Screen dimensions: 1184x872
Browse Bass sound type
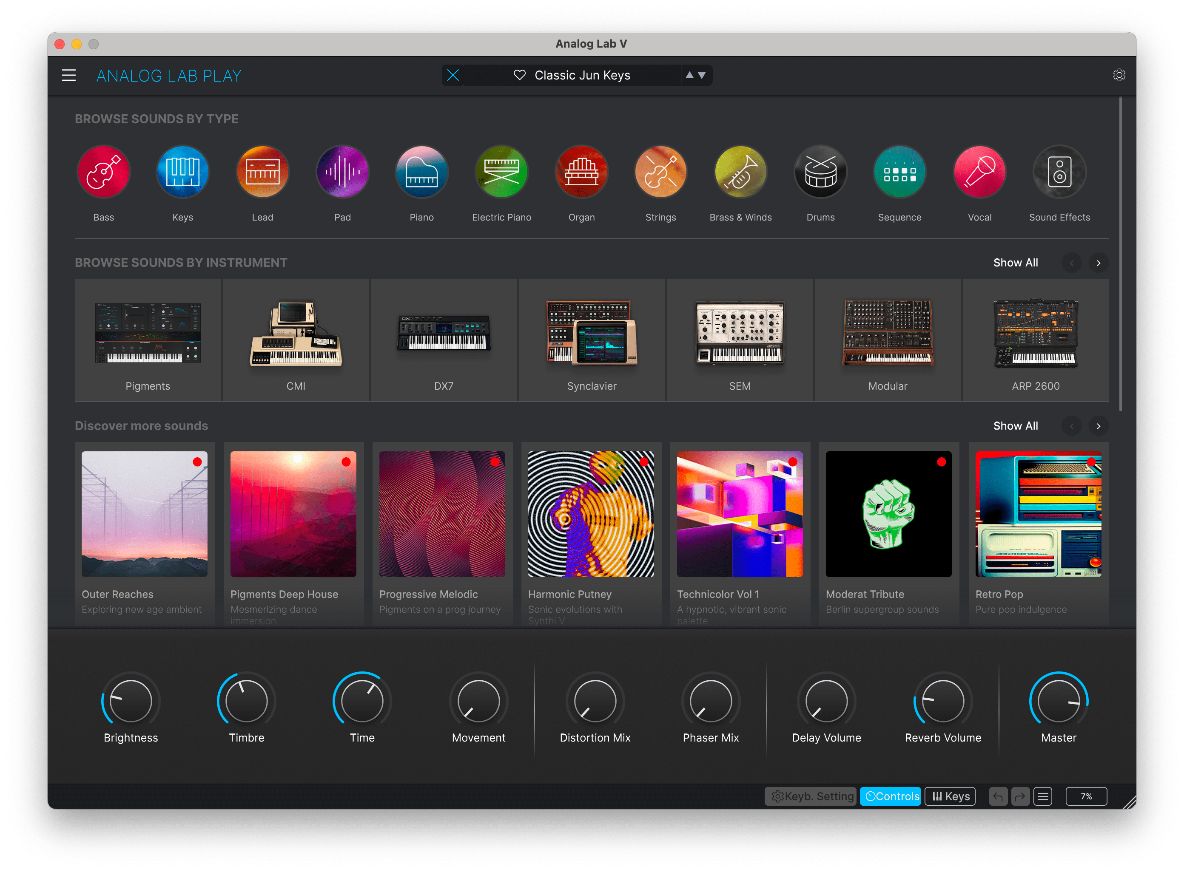[x=103, y=172]
